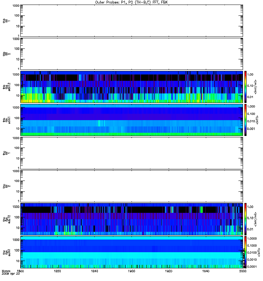
Task: Click '0.01' on thb edc12 color scale
Action: pyautogui.click(x=250, y=97)
